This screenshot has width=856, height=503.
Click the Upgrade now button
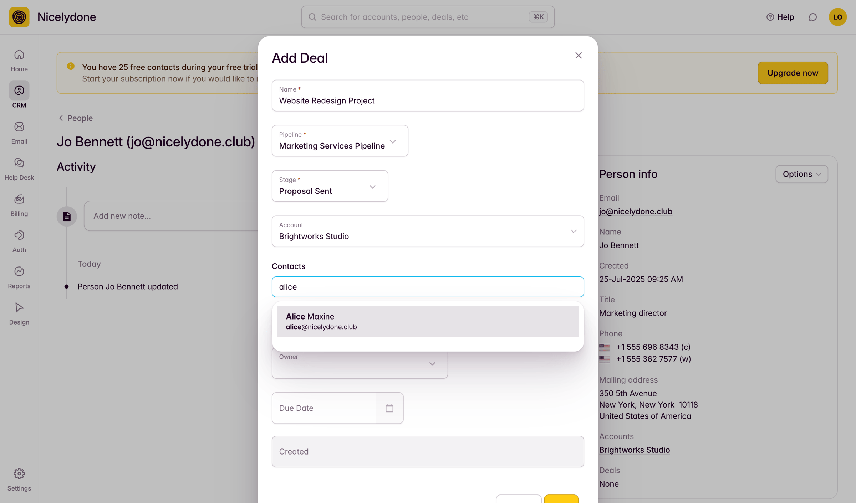pyautogui.click(x=793, y=73)
